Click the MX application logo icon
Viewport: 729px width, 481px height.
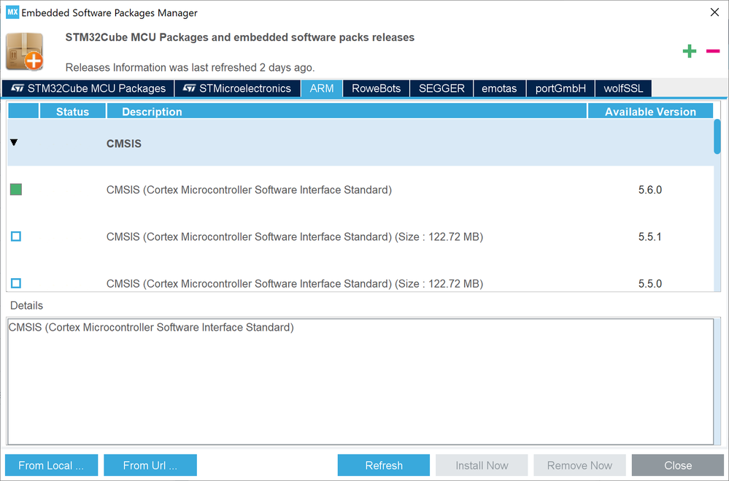12,12
